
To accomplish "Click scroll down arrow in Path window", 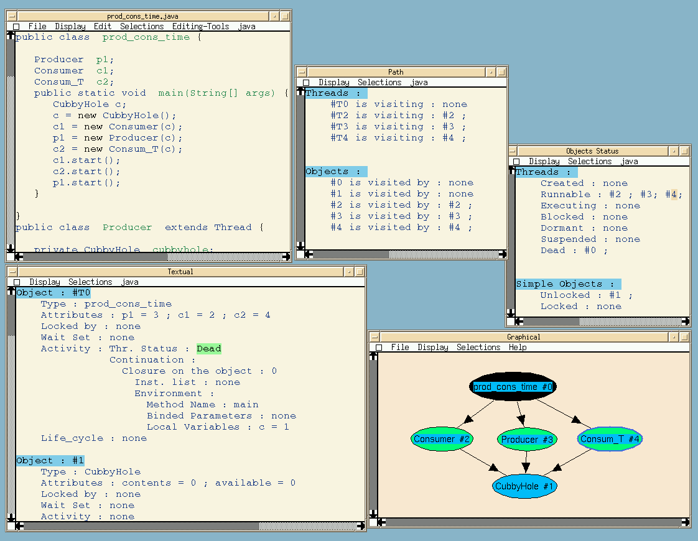I will 300,246.
